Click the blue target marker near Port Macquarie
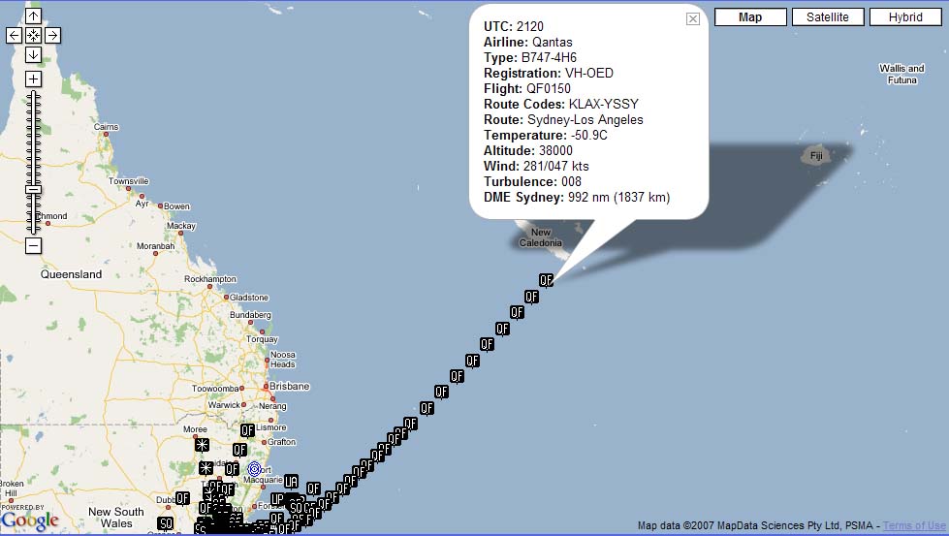Screen dimensions: 949x536 pyautogui.click(x=254, y=469)
